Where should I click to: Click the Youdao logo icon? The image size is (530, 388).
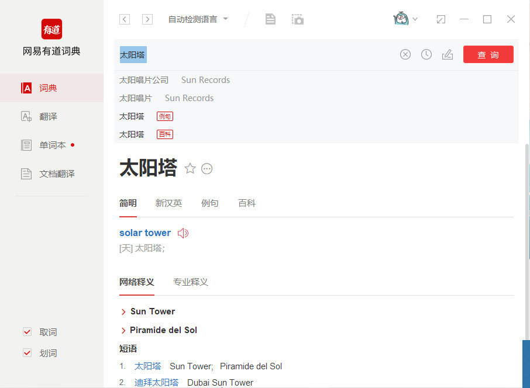51,29
